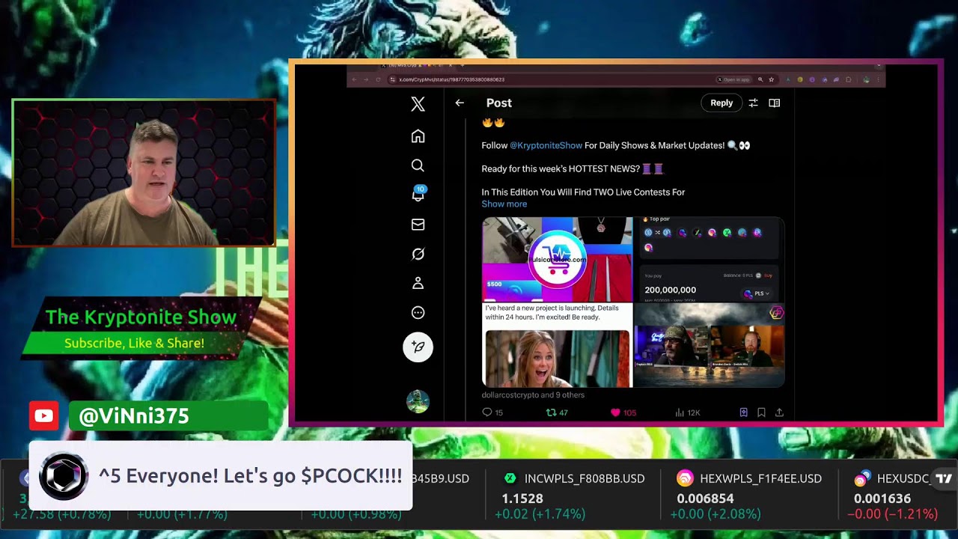Image resolution: width=958 pixels, height=539 pixels.
Task: Click the back arrow next to Post
Action: [x=460, y=103]
